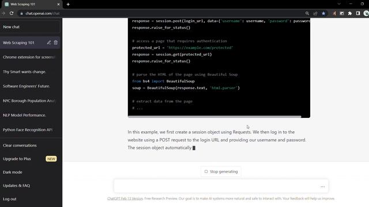The height and width of the screenshot is (207, 369).
Task: Open the ChatGPT Feb 13 Version link
Action: click(125, 198)
